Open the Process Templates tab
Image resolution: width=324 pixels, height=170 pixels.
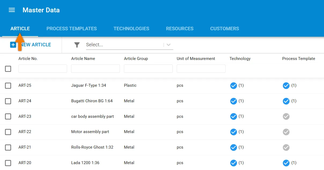click(x=72, y=29)
